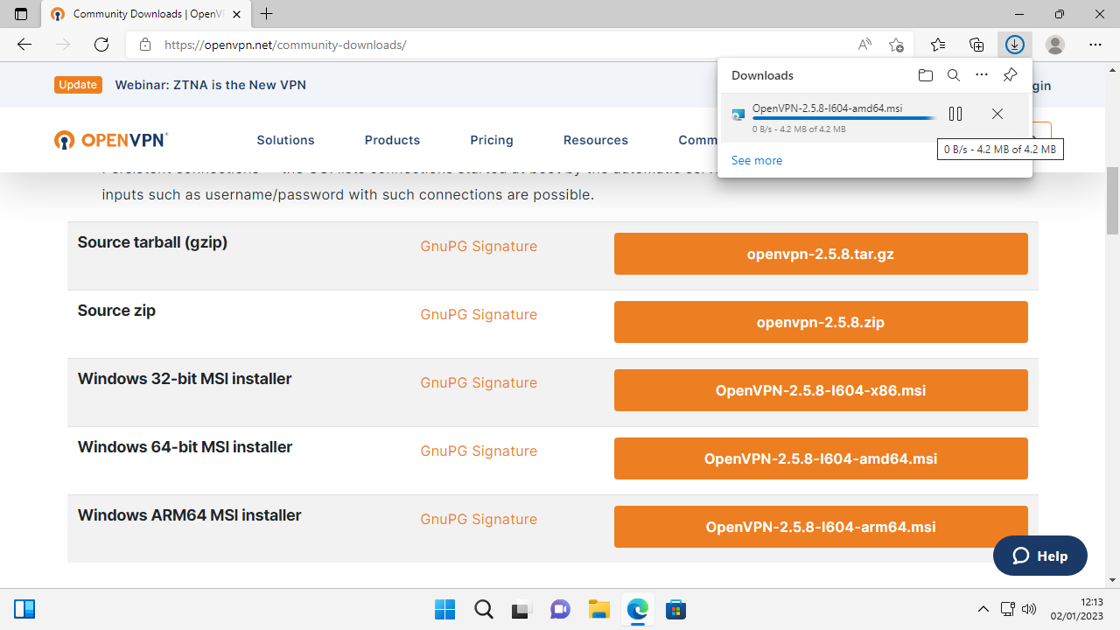Open the Resources menu
The height and width of the screenshot is (630, 1120).
(x=596, y=140)
